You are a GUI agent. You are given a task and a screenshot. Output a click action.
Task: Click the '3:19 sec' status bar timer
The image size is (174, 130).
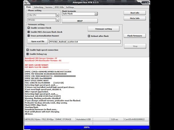pyautogui.click(x=117, y=120)
